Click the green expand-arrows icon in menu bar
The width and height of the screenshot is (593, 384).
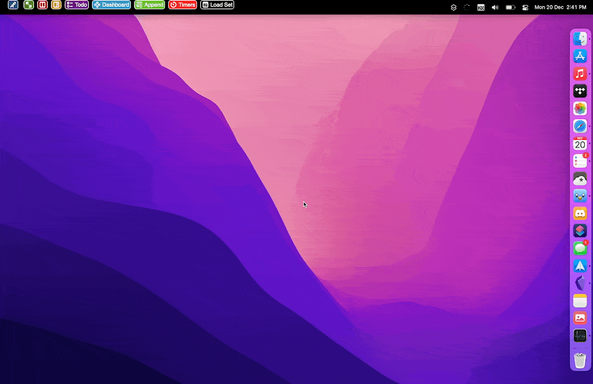click(29, 5)
